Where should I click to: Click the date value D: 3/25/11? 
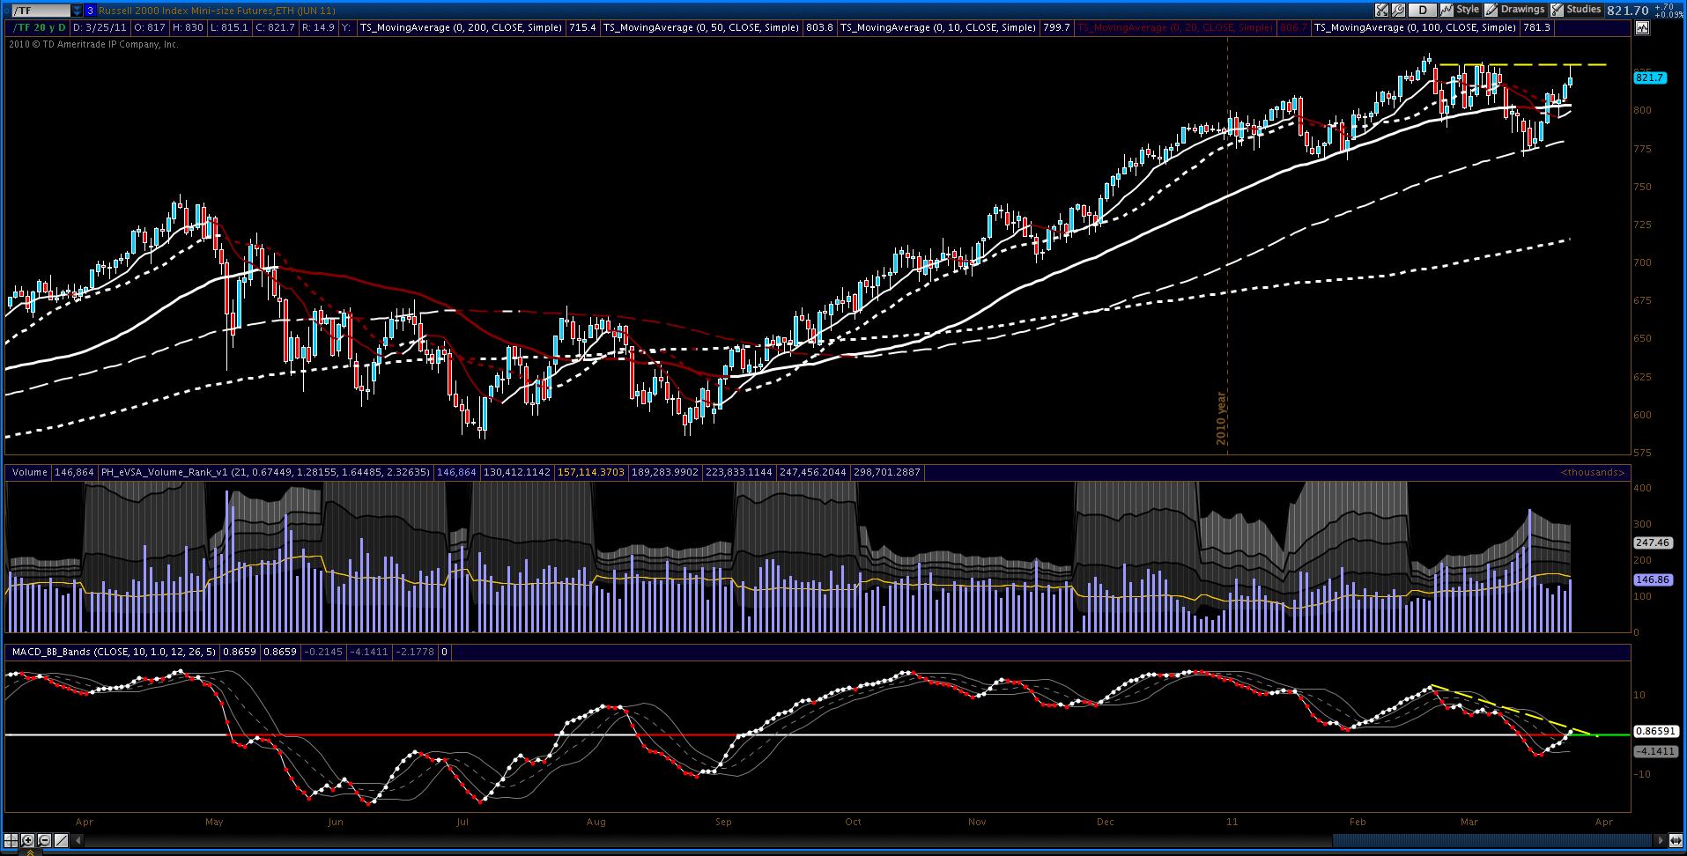coord(100,27)
